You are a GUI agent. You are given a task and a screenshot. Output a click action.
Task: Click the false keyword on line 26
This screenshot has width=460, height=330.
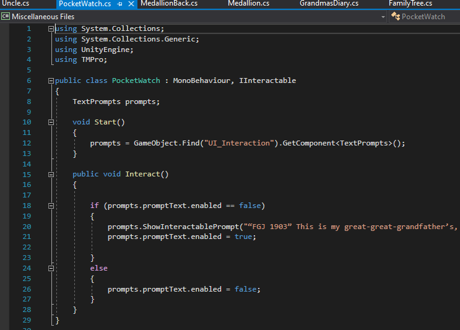pyautogui.click(x=246, y=289)
